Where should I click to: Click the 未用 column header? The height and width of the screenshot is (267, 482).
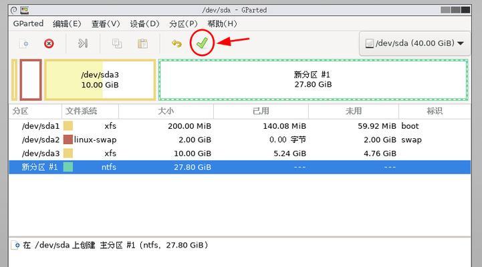point(354,111)
